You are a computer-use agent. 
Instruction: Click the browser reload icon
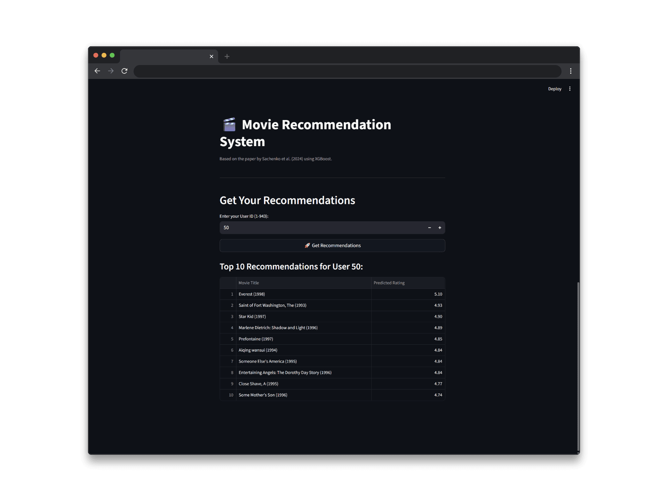coord(124,71)
